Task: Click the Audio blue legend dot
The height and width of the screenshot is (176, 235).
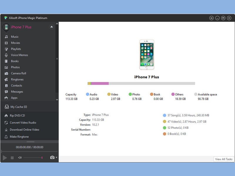Action: click(x=88, y=94)
